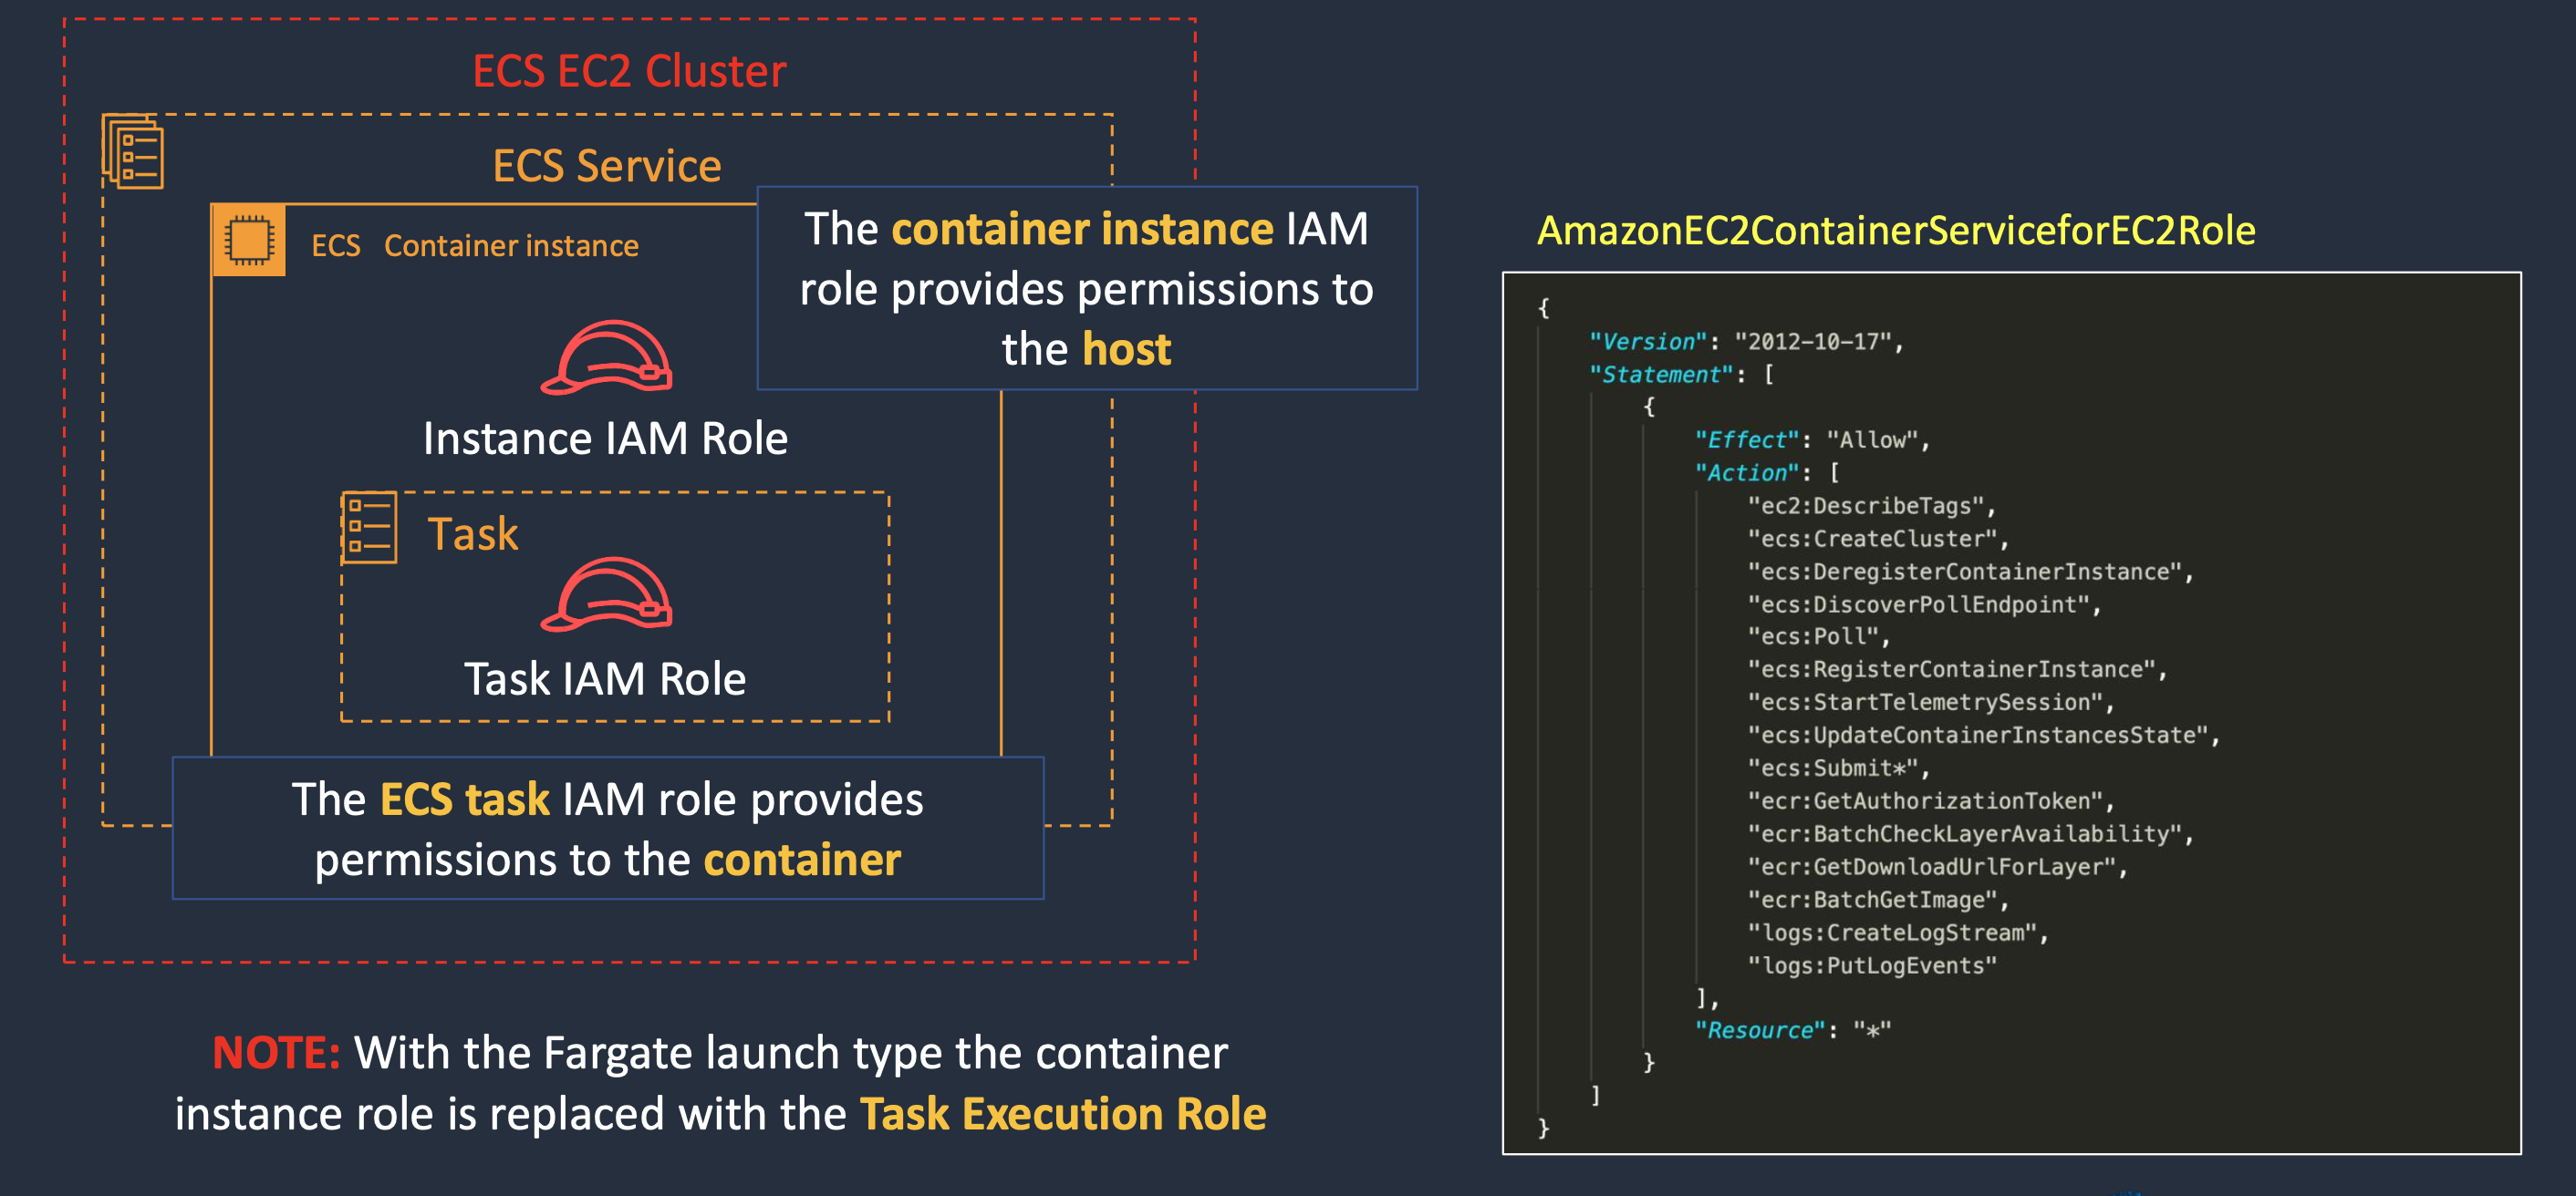Viewport: 2576px width, 1196px height.
Task: Select the ECS EC2 Cluster title
Action: point(629,71)
